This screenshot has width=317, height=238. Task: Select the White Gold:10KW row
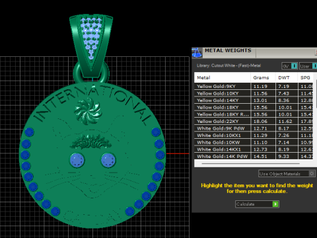tap(254, 142)
